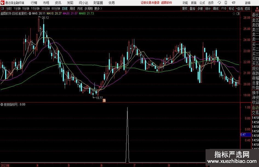Screen dimensions: 259x167
Task: Click the 画线 drawing tools button
Action: click(x=216, y=9)
